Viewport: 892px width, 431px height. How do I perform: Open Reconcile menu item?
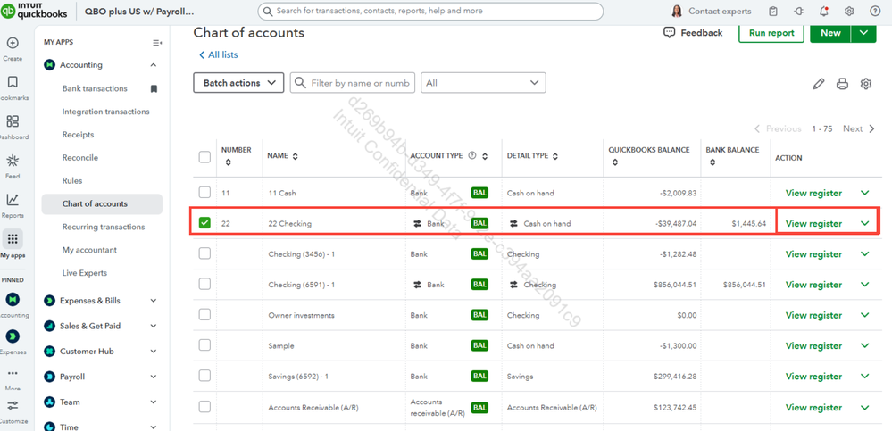click(80, 158)
